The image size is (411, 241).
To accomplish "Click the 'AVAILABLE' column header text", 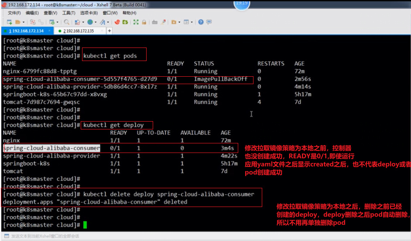I will 195,132.
